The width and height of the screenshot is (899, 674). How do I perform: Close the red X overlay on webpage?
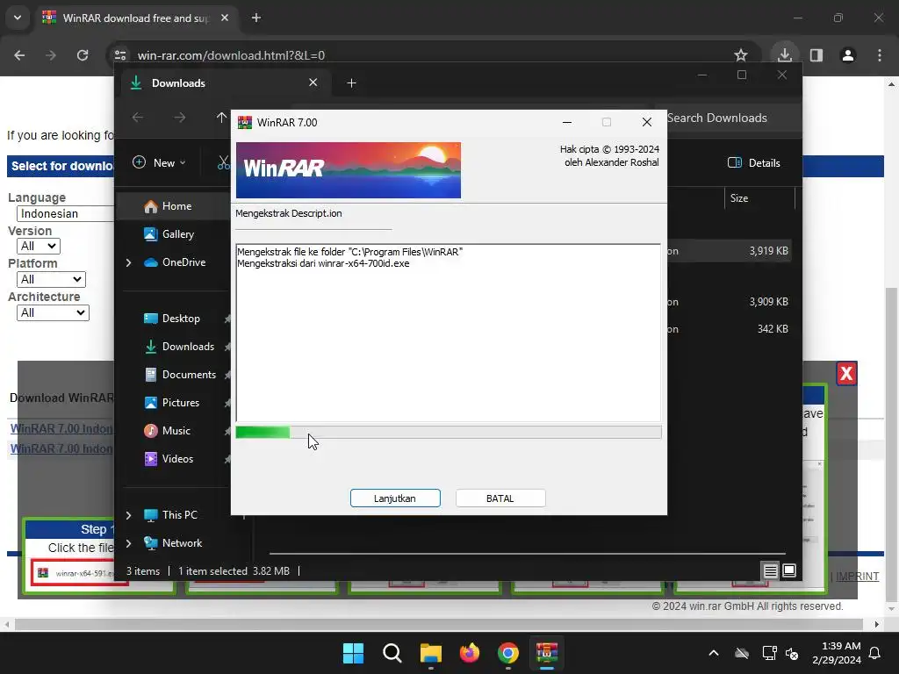(x=846, y=374)
